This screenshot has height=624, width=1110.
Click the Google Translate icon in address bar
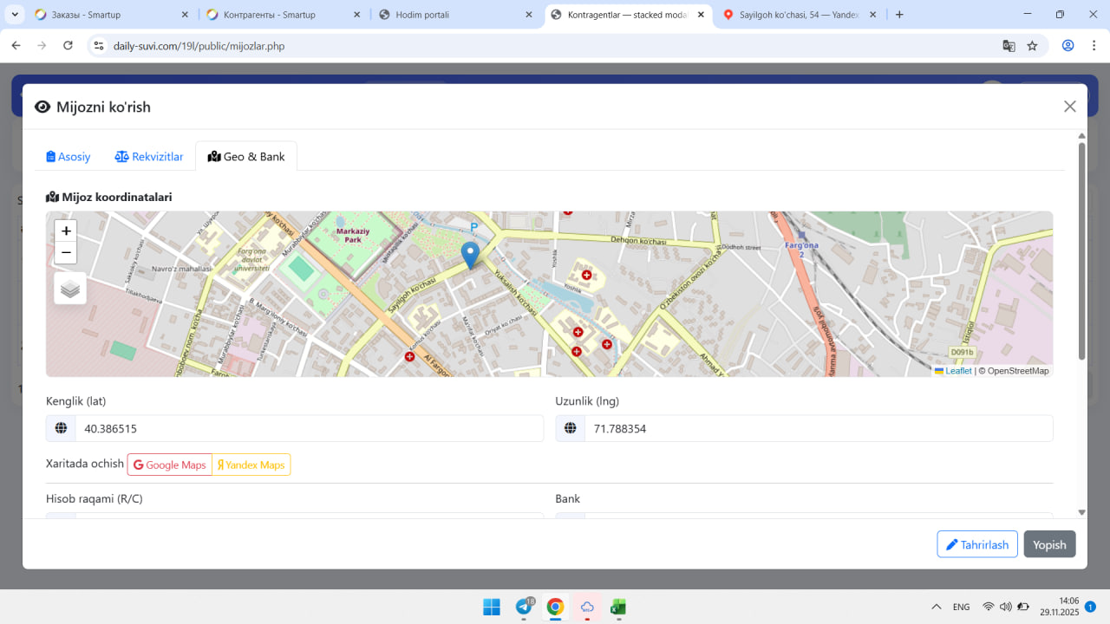(1009, 46)
